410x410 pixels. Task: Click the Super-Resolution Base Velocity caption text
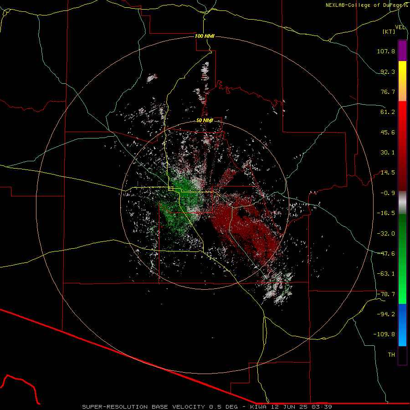(x=207, y=407)
